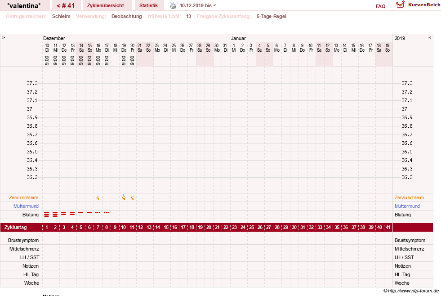The width and height of the screenshot is (441, 296).
Task: Click the left HL-Tag row label
Action: coord(31,274)
